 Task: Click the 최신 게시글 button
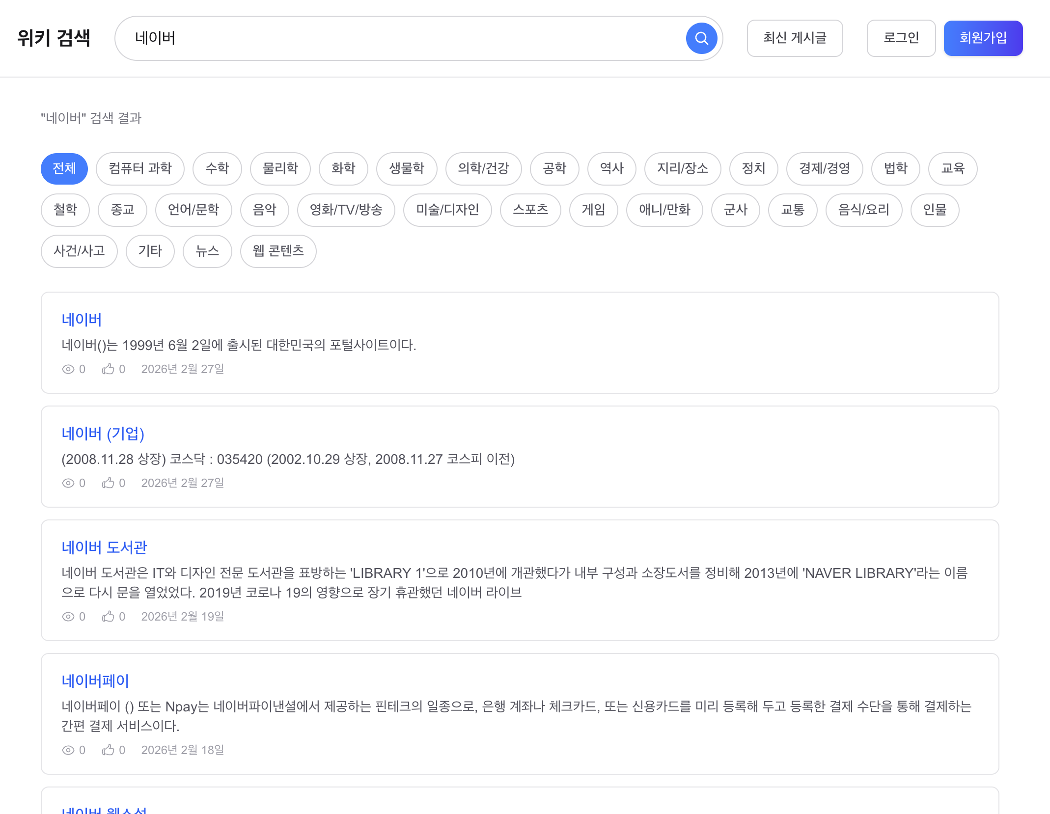[795, 38]
